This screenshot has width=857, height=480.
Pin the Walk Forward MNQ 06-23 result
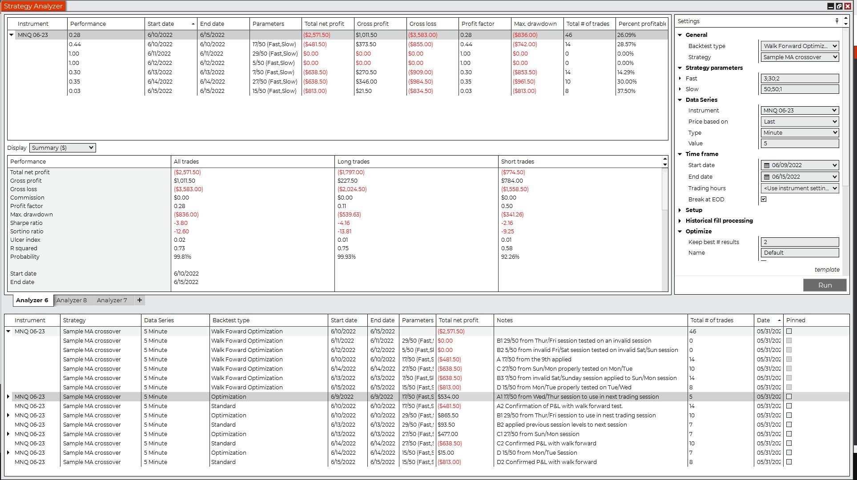pyautogui.click(x=789, y=332)
